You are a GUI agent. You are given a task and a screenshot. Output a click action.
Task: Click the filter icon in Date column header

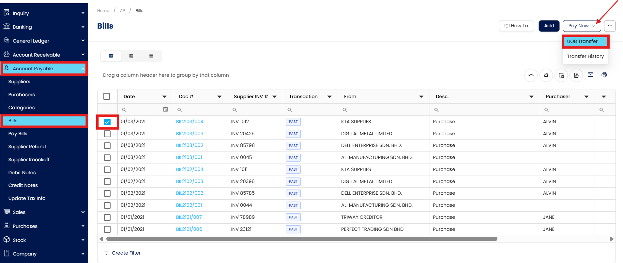pos(164,97)
